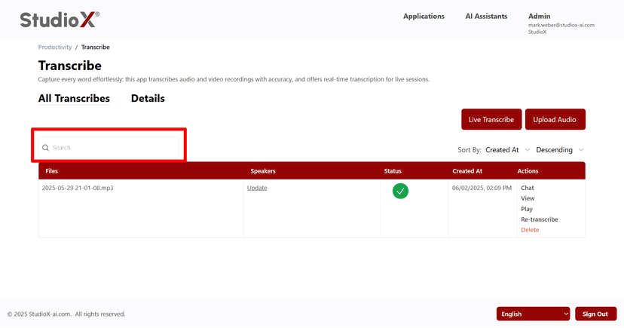Delete the transcribed file

[530, 230]
